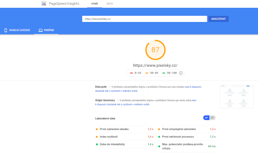Click 'První vykreslení obsahu' metric

point(124,129)
